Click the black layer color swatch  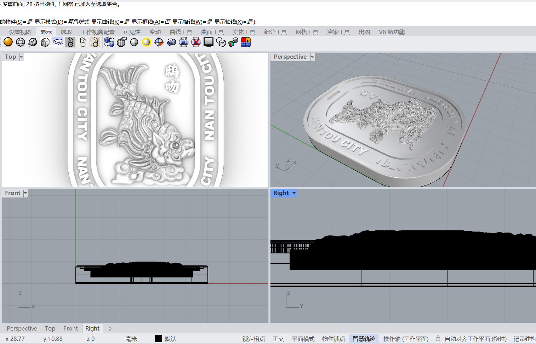coord(159,339)
